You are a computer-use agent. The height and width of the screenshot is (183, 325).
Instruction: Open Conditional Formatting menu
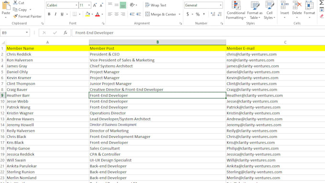click(x=236, y=10)
